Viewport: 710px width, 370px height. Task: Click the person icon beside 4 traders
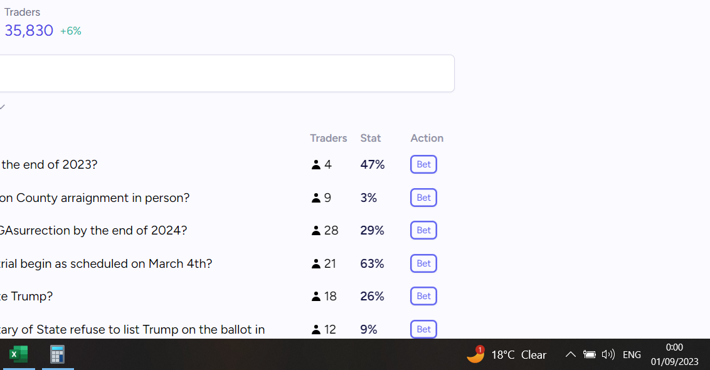pyautogui.click(x=316, y=165)
